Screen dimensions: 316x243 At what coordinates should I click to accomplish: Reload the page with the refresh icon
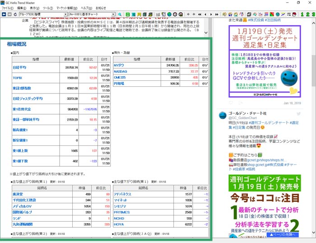(x=15, y=14)
